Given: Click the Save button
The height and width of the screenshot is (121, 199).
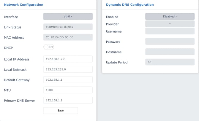Looking at the screenshot, I should click(x=60, y=110).
